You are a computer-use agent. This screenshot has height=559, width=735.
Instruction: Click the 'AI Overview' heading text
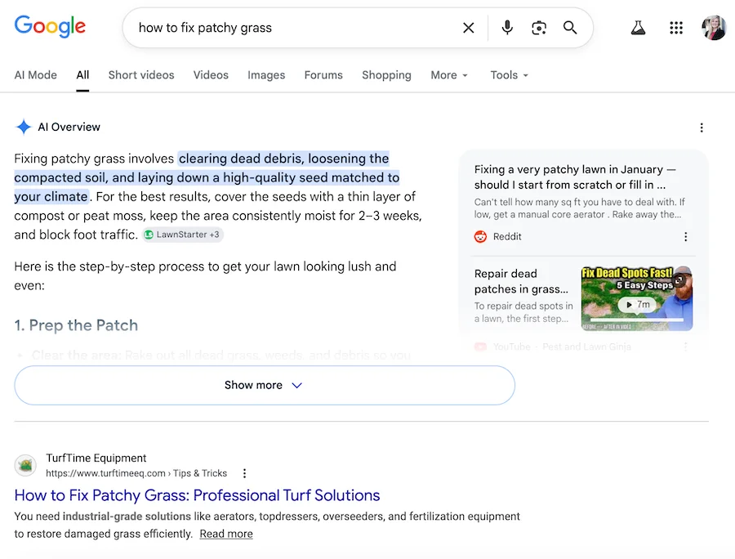click(69, 127)
